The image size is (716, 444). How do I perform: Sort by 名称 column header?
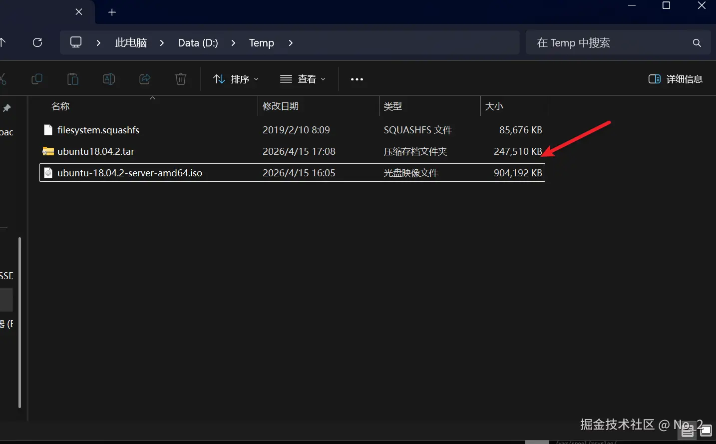pyautogui.click(x=60, y=106)
